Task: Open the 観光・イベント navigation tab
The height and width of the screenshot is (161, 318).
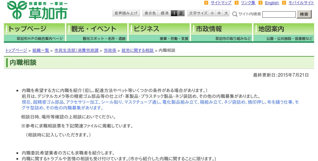Action: 97,32
